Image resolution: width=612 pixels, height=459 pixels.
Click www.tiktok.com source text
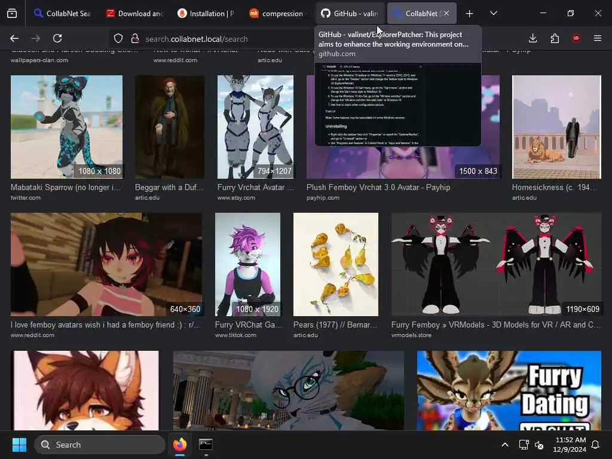235,335
